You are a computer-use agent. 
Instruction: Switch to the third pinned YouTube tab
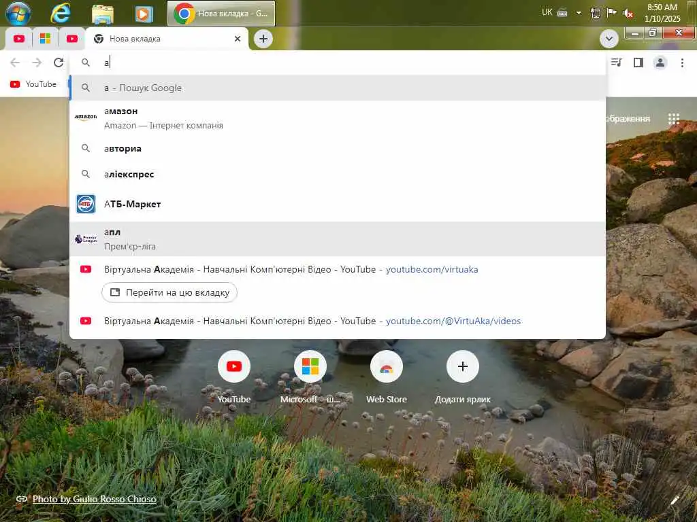coord(71,39)
